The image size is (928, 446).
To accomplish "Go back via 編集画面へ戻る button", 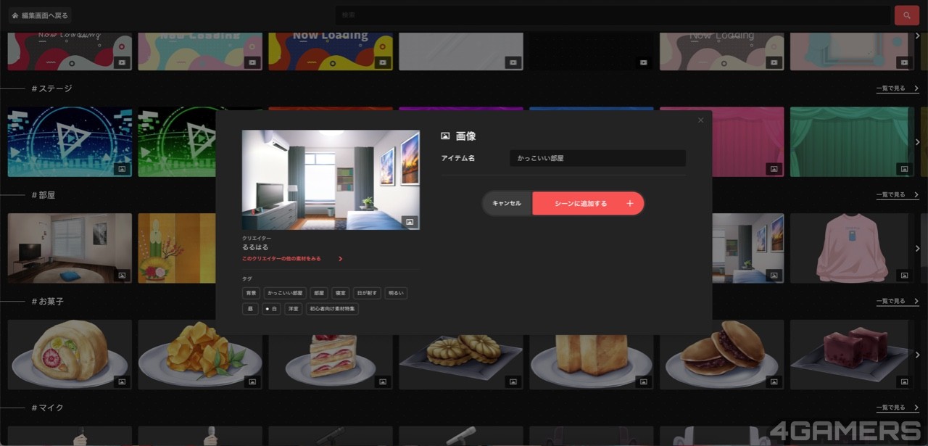I will pyautogui.click(x=41, y=15).
